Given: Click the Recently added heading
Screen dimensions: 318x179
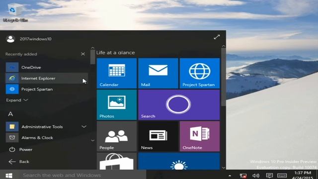Looking at the screenshot, I should [21, 54].
